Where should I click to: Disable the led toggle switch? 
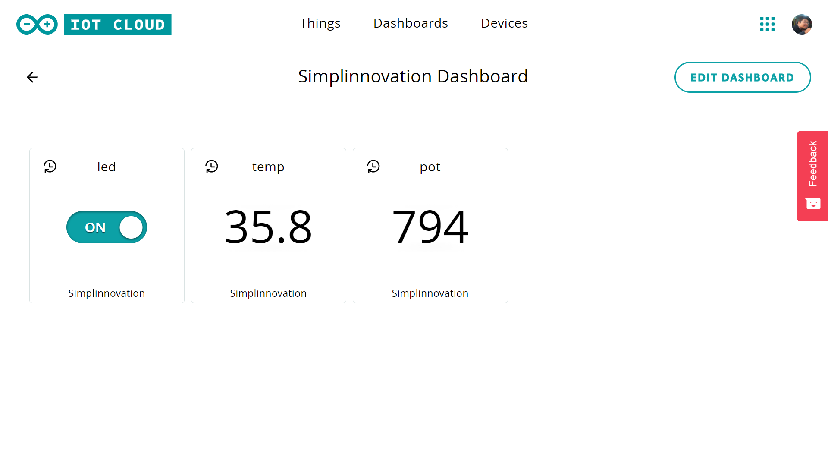pyautogui.click(x=107, y=227)
